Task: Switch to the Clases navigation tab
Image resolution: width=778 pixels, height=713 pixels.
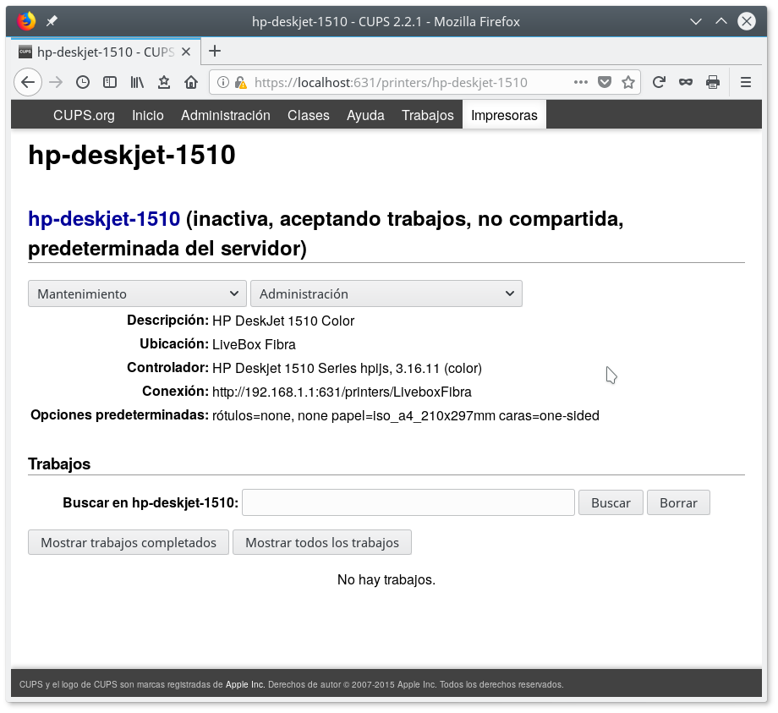Action: (308, 115)
